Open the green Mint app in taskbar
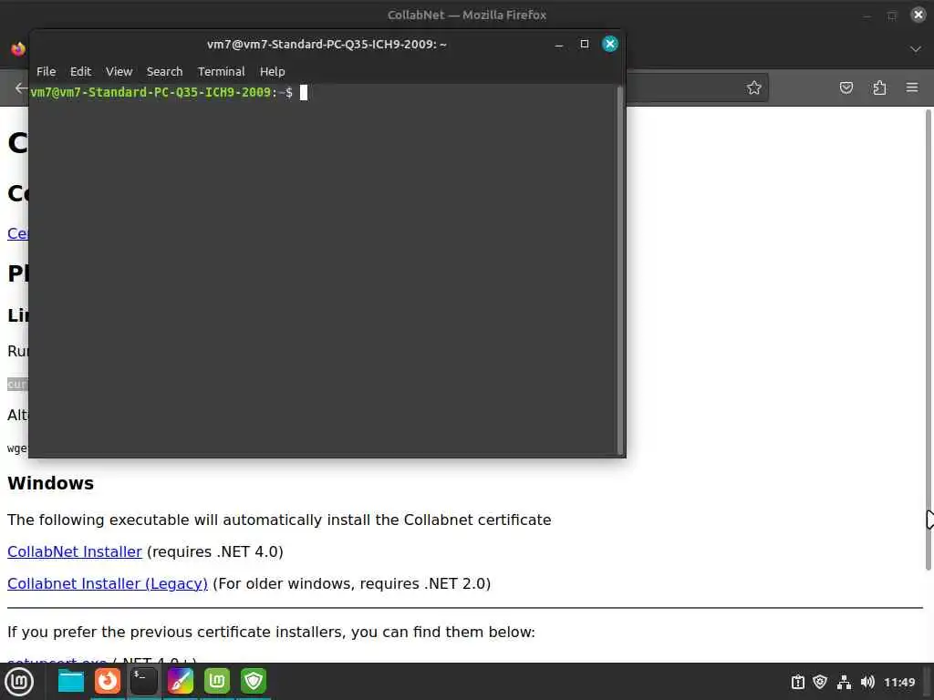Viewport: 934px width, 700px height. pyautogui.click(x=217, y=681)
